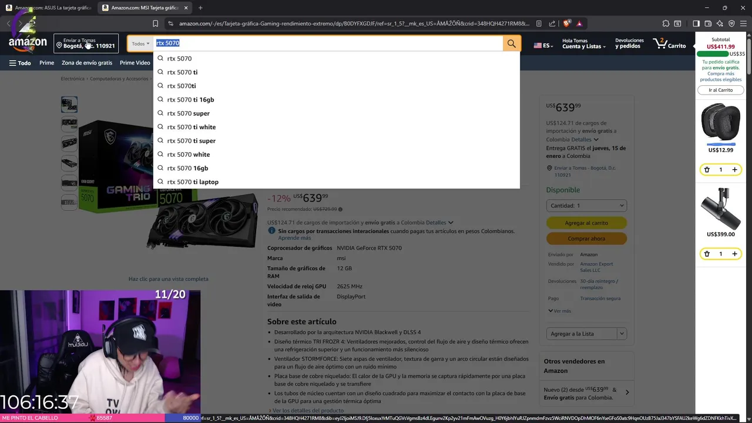The image size is (752, 423).
Task: Toggle reader mode icon in address bar
Action: pos(539,23)
